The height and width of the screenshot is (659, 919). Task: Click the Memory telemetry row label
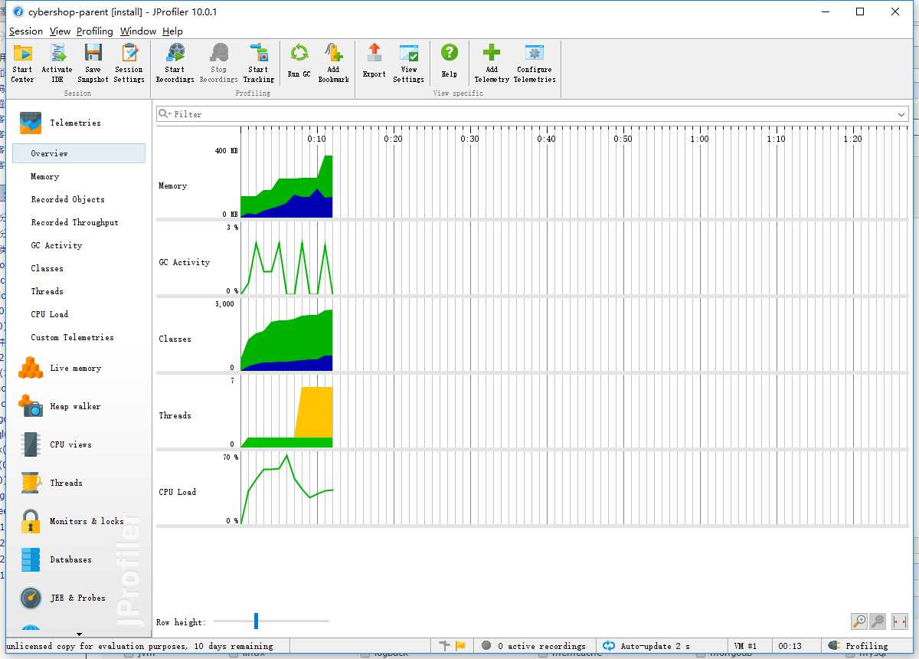coord(172,185)
